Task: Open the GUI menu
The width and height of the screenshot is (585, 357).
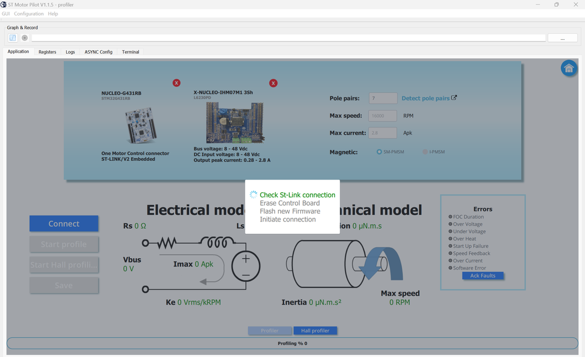Action: [x=6, y=14]
